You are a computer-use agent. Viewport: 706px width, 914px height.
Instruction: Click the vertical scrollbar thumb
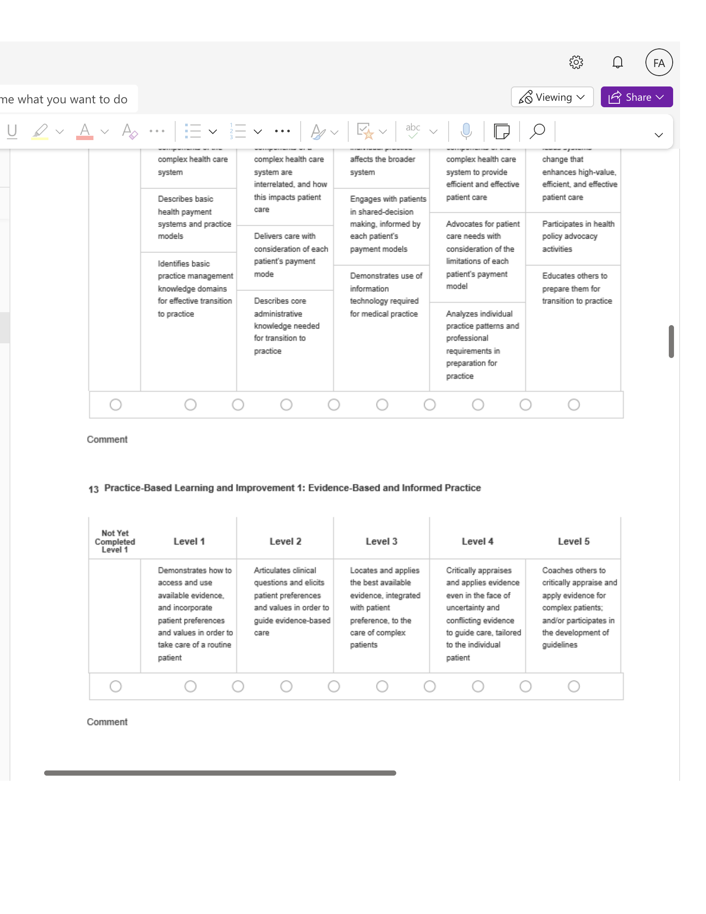click(x=671, y=342)
